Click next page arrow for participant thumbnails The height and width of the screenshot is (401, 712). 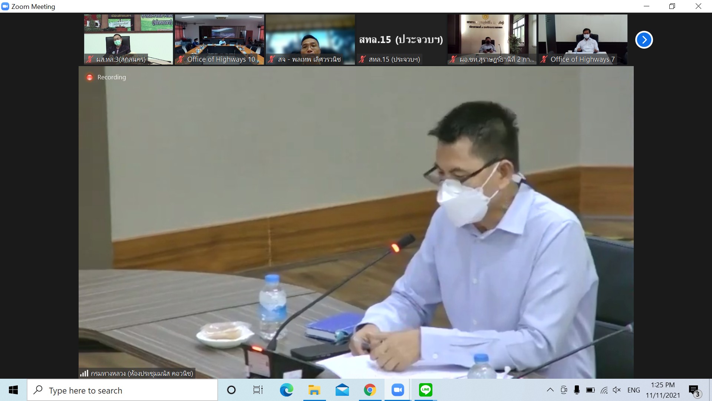[644, 40]
